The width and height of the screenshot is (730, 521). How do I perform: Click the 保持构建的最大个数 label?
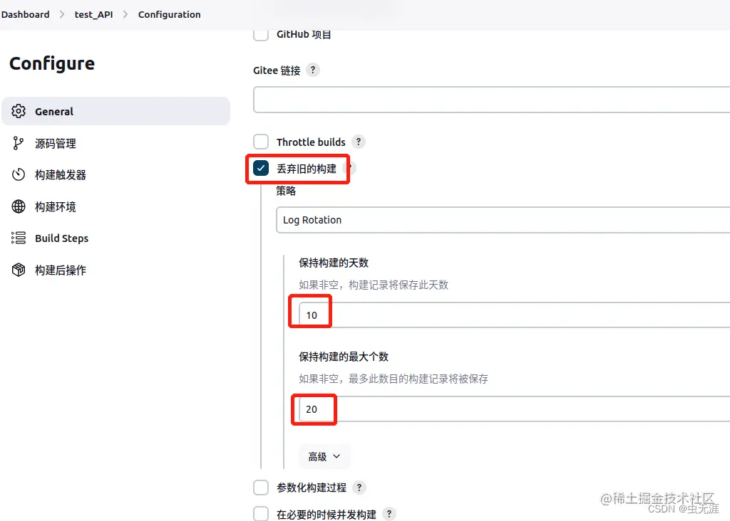[x=344, y=357]
